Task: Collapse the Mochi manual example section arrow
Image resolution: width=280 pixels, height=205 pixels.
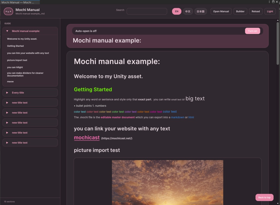Action: point(7,31)
